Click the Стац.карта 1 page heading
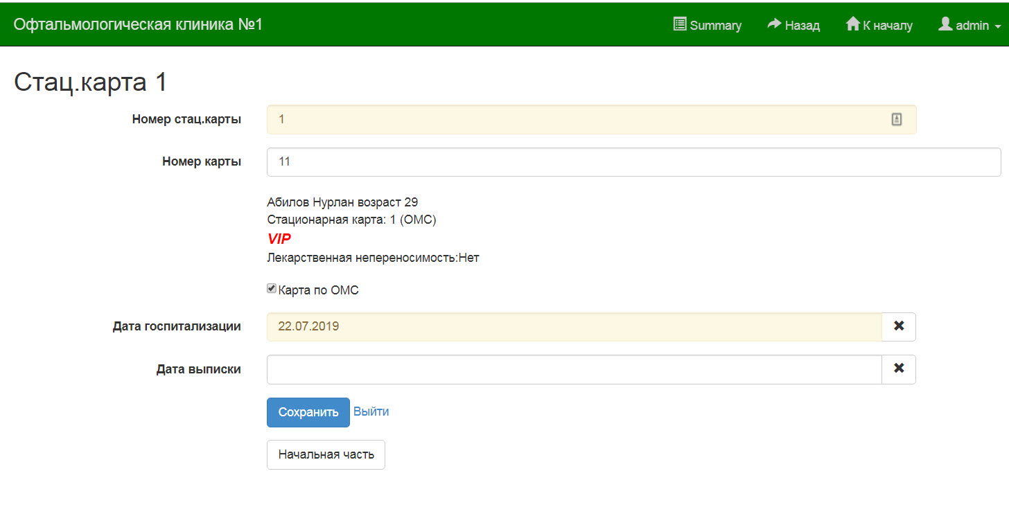Image resolution: width=1009 pixels, height=523 pixels. [91, 82]
